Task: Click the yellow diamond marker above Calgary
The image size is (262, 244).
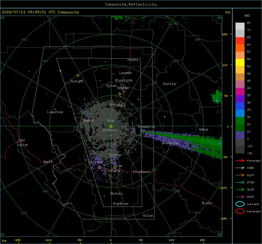Action: 115,167
